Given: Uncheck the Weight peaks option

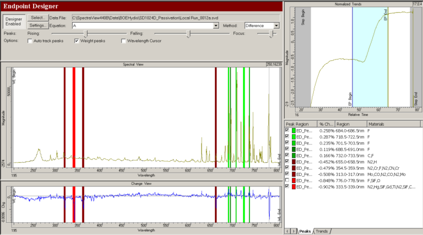Looking at the screenshot, I should point(77,41).
